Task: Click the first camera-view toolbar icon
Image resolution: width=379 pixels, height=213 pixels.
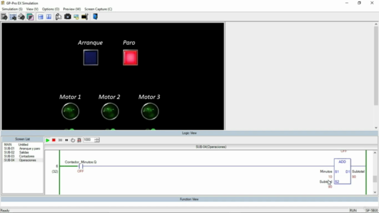Action: [x=4, y=17]
